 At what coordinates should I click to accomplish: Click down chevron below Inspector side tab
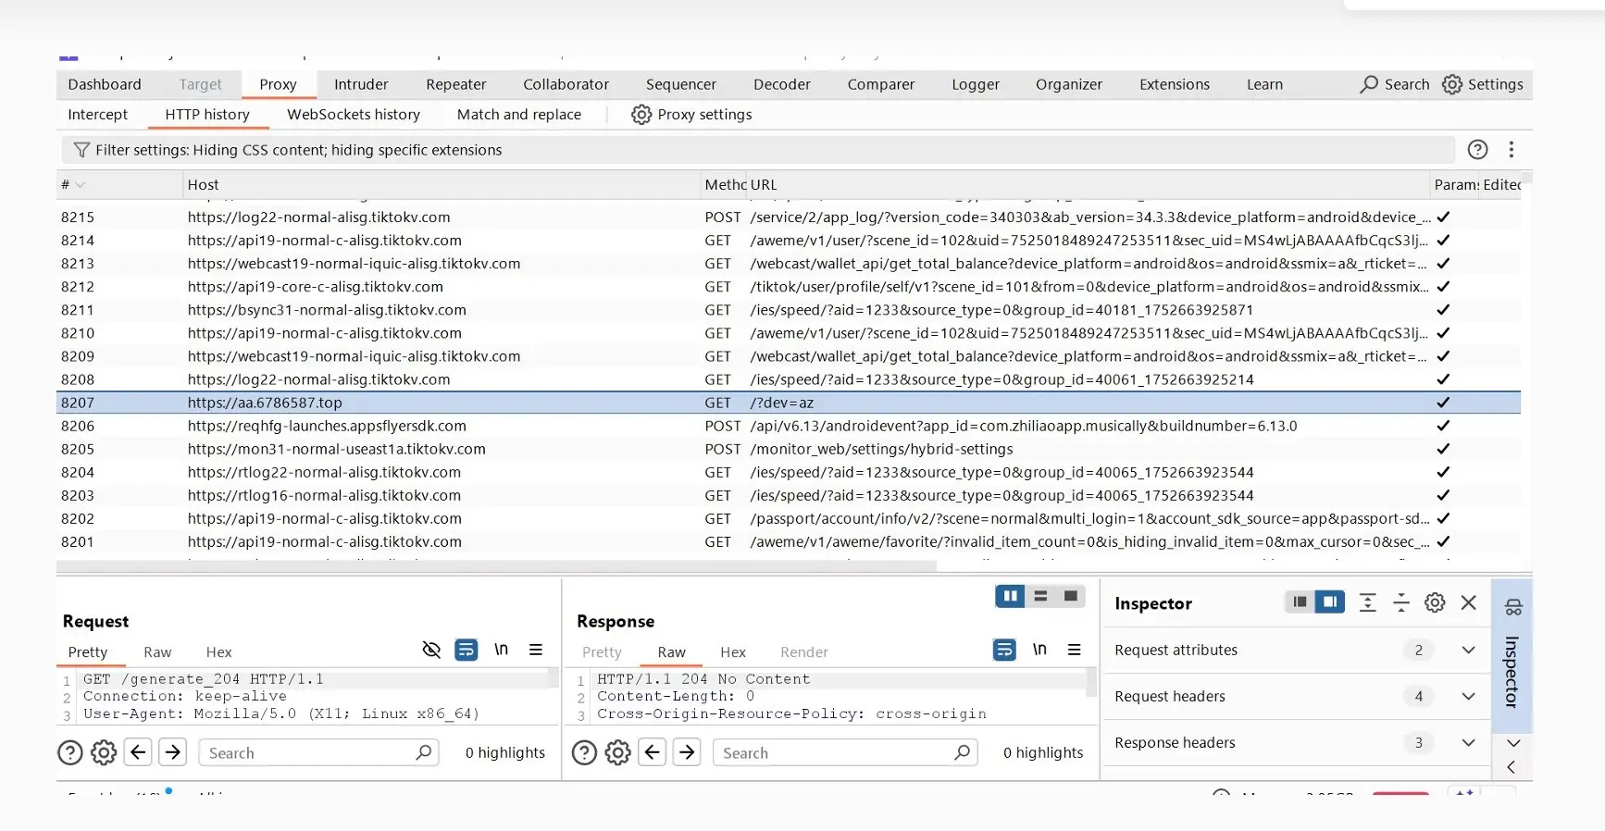coord(1513,743)
